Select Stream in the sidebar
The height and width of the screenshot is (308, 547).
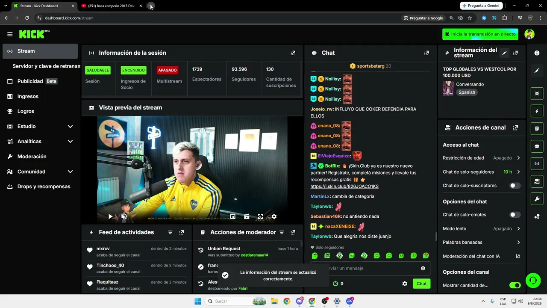pyautogui.click(x=40, y=51)
